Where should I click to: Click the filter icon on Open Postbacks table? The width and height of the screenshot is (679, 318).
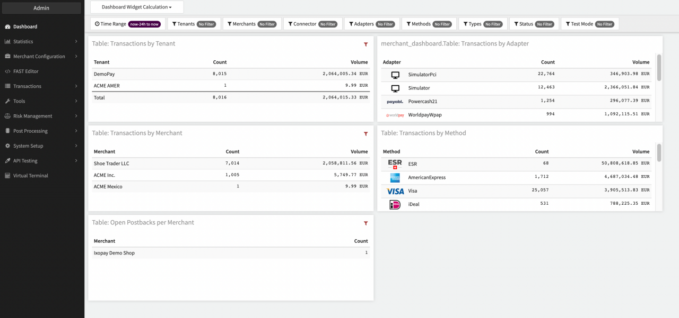click(x=365, y=223)
